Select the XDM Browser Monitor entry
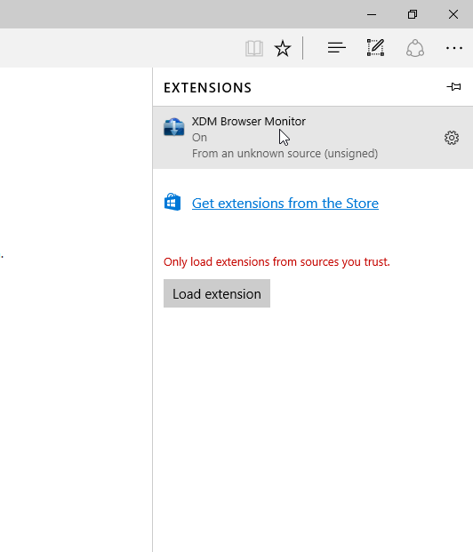This screenshot has width=473, height=552. pyautogui.click(x=313, y=137)
